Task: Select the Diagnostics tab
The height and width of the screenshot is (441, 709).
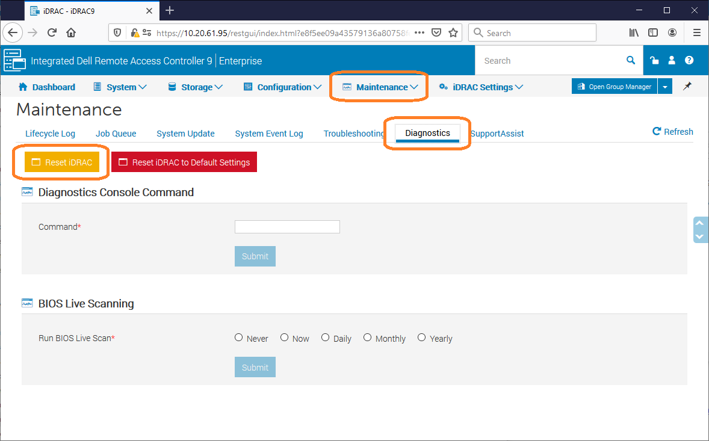Action: point(428,134)
